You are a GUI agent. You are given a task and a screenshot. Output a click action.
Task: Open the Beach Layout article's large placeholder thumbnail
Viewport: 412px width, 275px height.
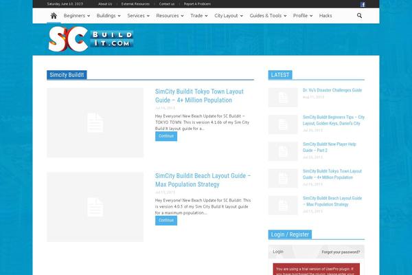(x=95, y=207)
